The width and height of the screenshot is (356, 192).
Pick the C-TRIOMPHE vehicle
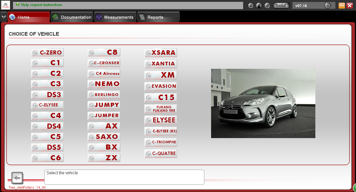click(161, 143)
